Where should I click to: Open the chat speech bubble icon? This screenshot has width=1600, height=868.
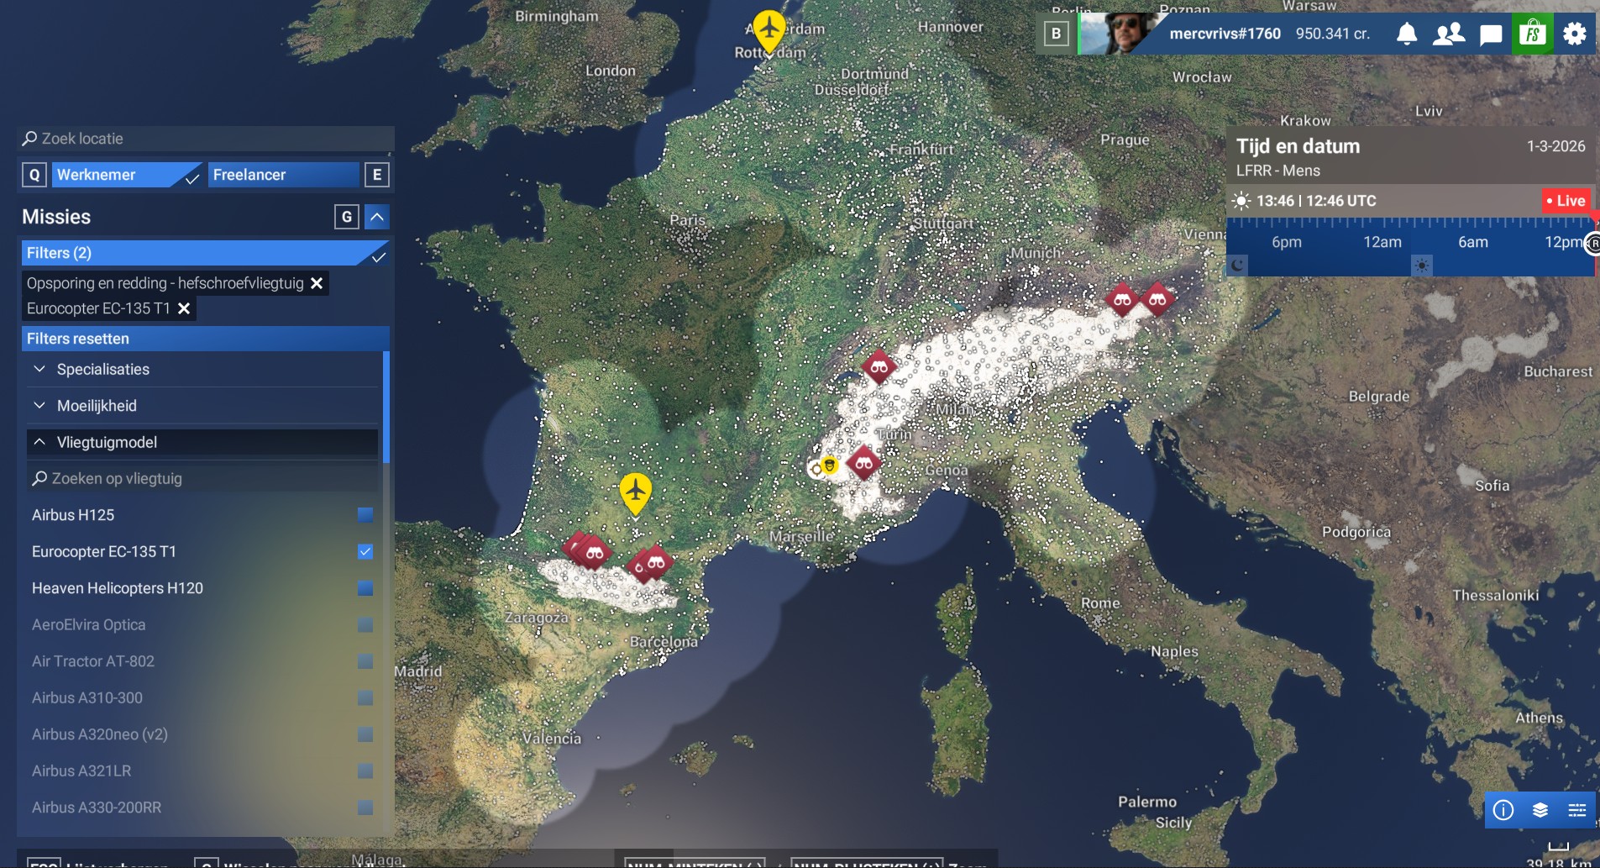pyautogui.click(x=1491, y=34)
